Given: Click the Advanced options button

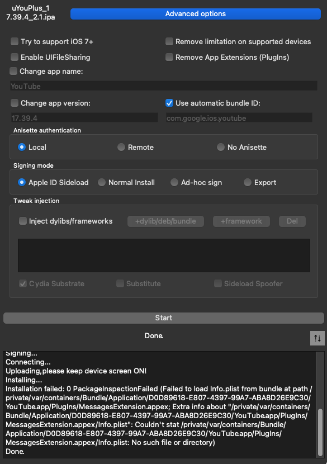Looking at the screenshot, I should pos(195,14).
